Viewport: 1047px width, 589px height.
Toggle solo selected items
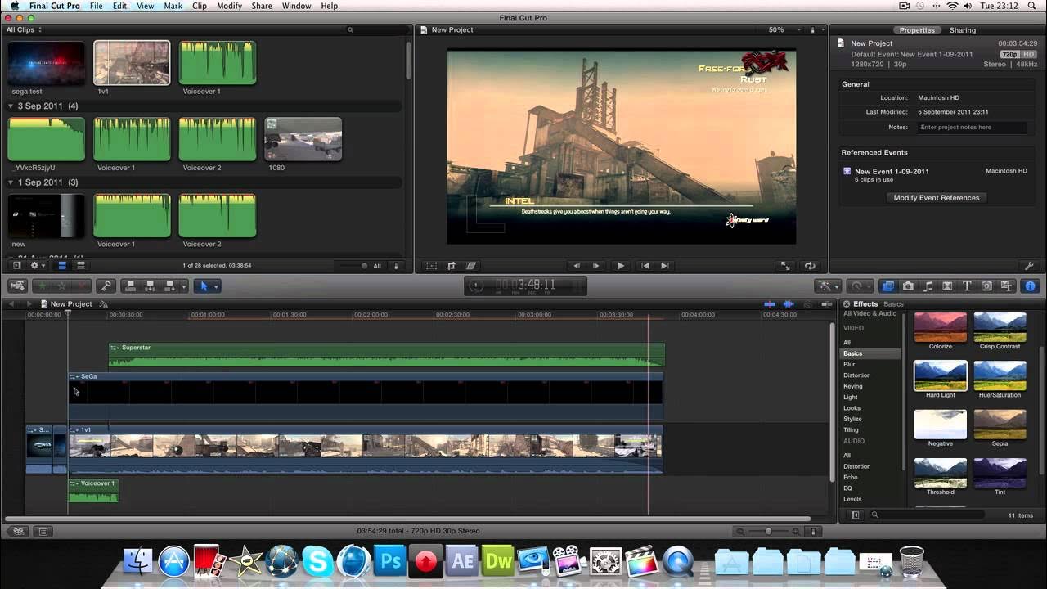tap(807, 304)
